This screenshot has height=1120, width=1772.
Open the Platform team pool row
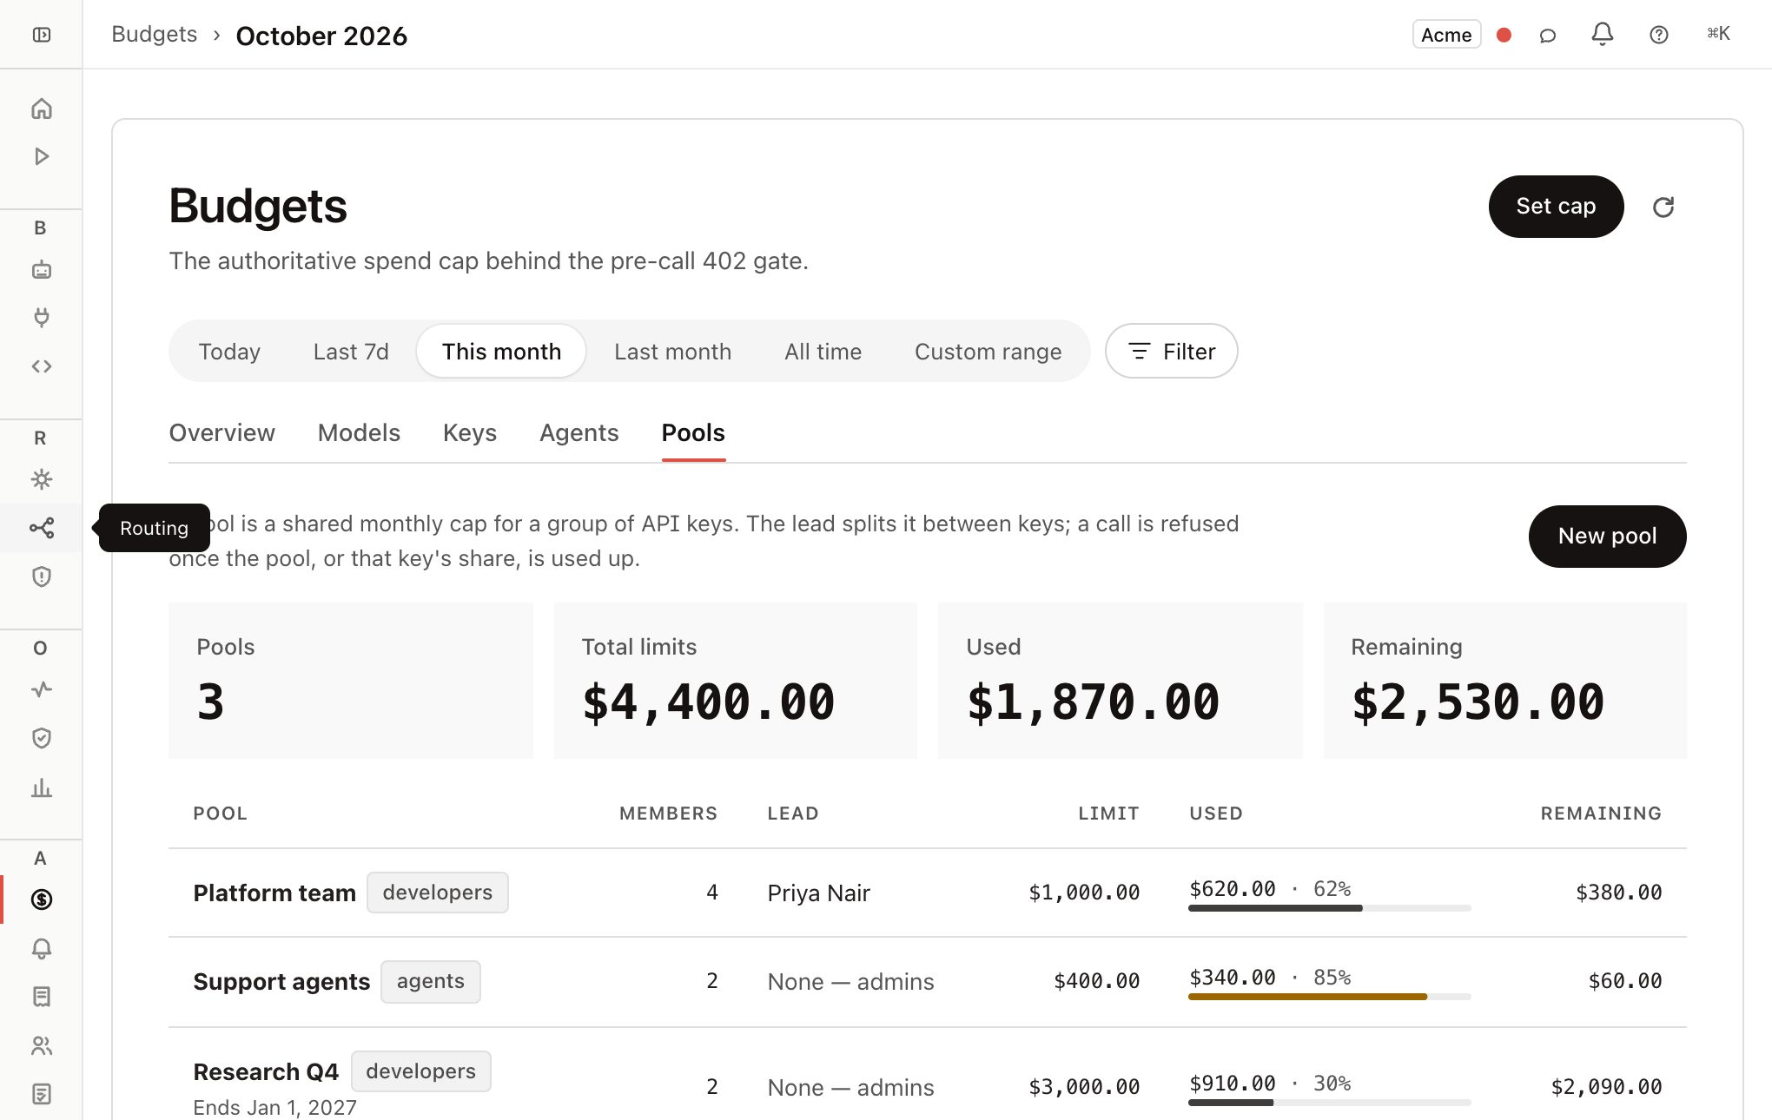click(x=927, y=893)
